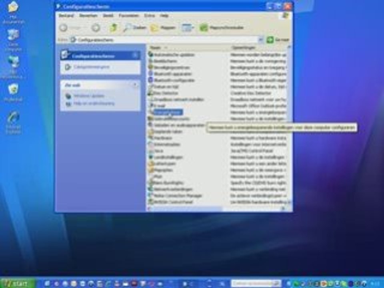Open the Bestand menu
This screenshot has height=288, width=384.
[66, 16]
